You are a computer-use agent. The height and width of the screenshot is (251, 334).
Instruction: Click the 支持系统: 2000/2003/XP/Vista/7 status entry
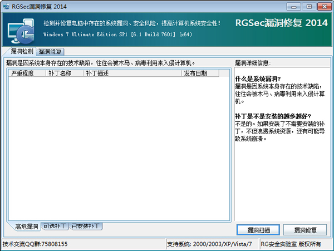pyautogui.click(x=209, y=244)
